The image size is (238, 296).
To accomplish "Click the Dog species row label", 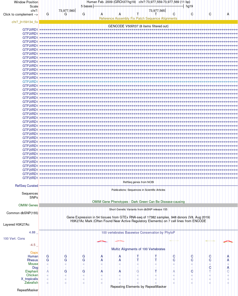I will (x=35, y=268).
